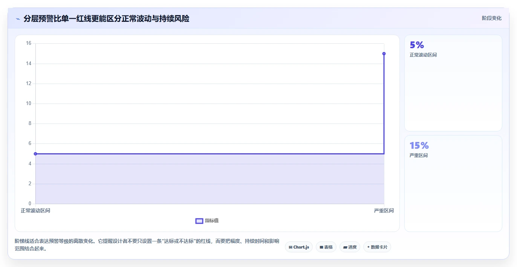The image size is (517, 267).
Task: Click the Chart.js tag chip
Action: 299,247
